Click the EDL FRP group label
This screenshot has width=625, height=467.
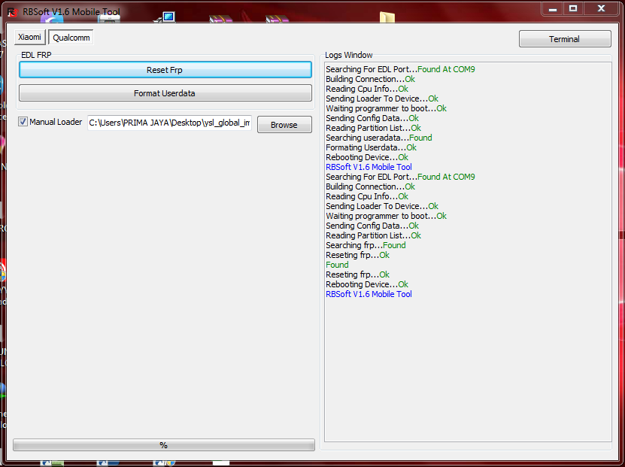(36, 55)
